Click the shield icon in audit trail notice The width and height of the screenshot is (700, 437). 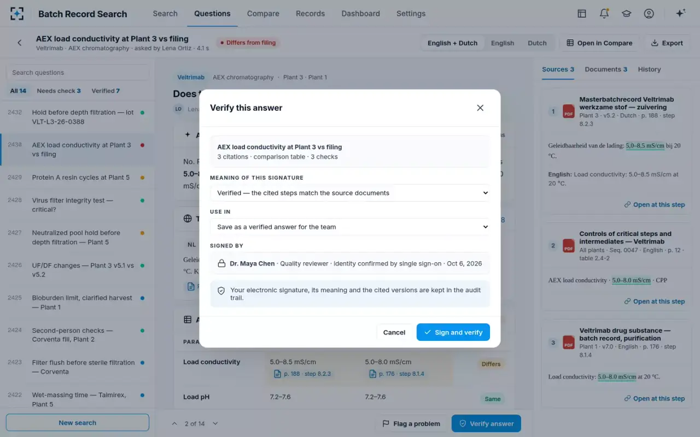pos(221,291)
